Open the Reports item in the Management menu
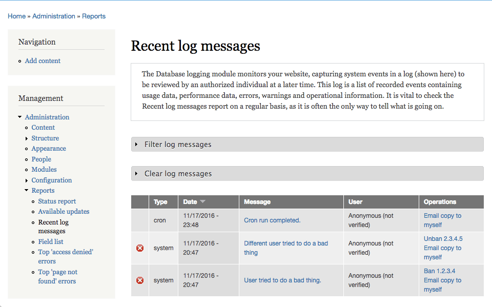 click(43, 191)
